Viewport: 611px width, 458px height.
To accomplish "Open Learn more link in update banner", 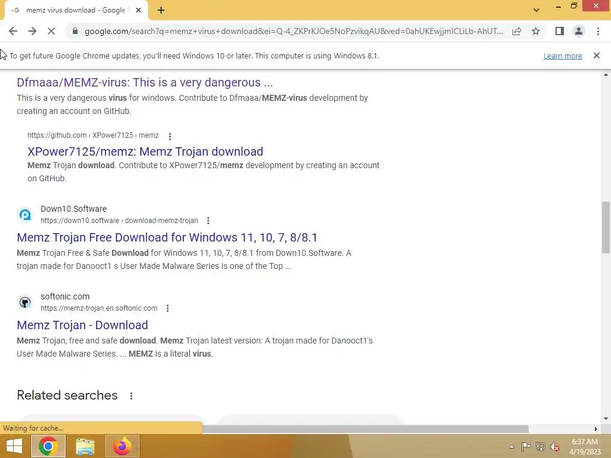I will (x=563, y=55).
